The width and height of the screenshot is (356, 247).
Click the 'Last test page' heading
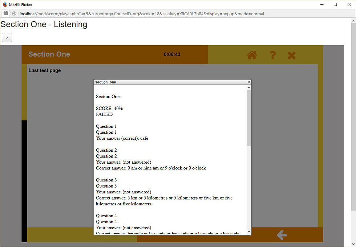point(44,70)
